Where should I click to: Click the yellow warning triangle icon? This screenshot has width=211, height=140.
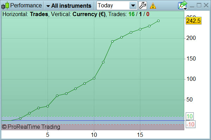[x=153, y=6]
